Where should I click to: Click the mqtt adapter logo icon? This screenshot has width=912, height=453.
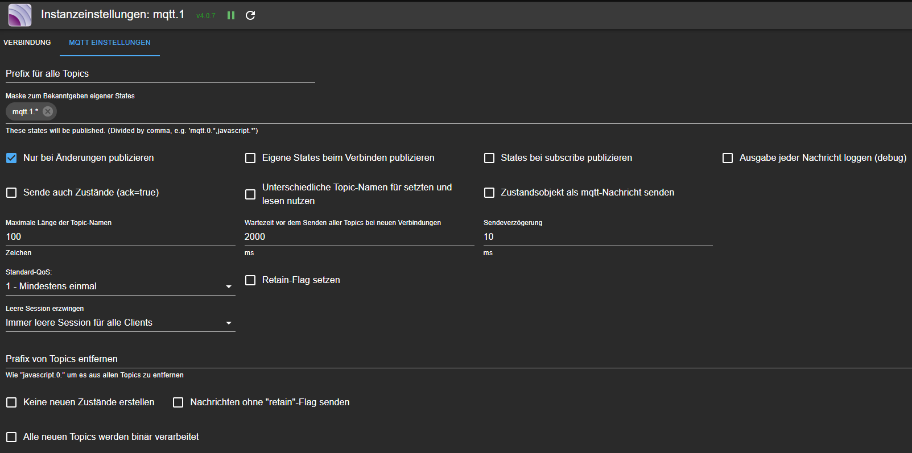tap(19, 15)
